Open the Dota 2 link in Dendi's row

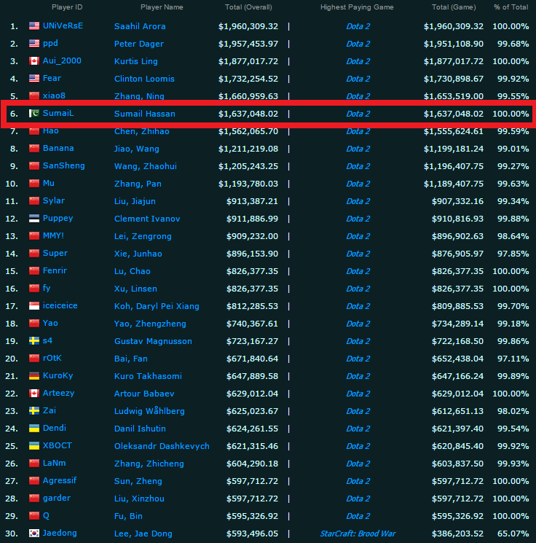pyautogui.click(x=358, y=429)
